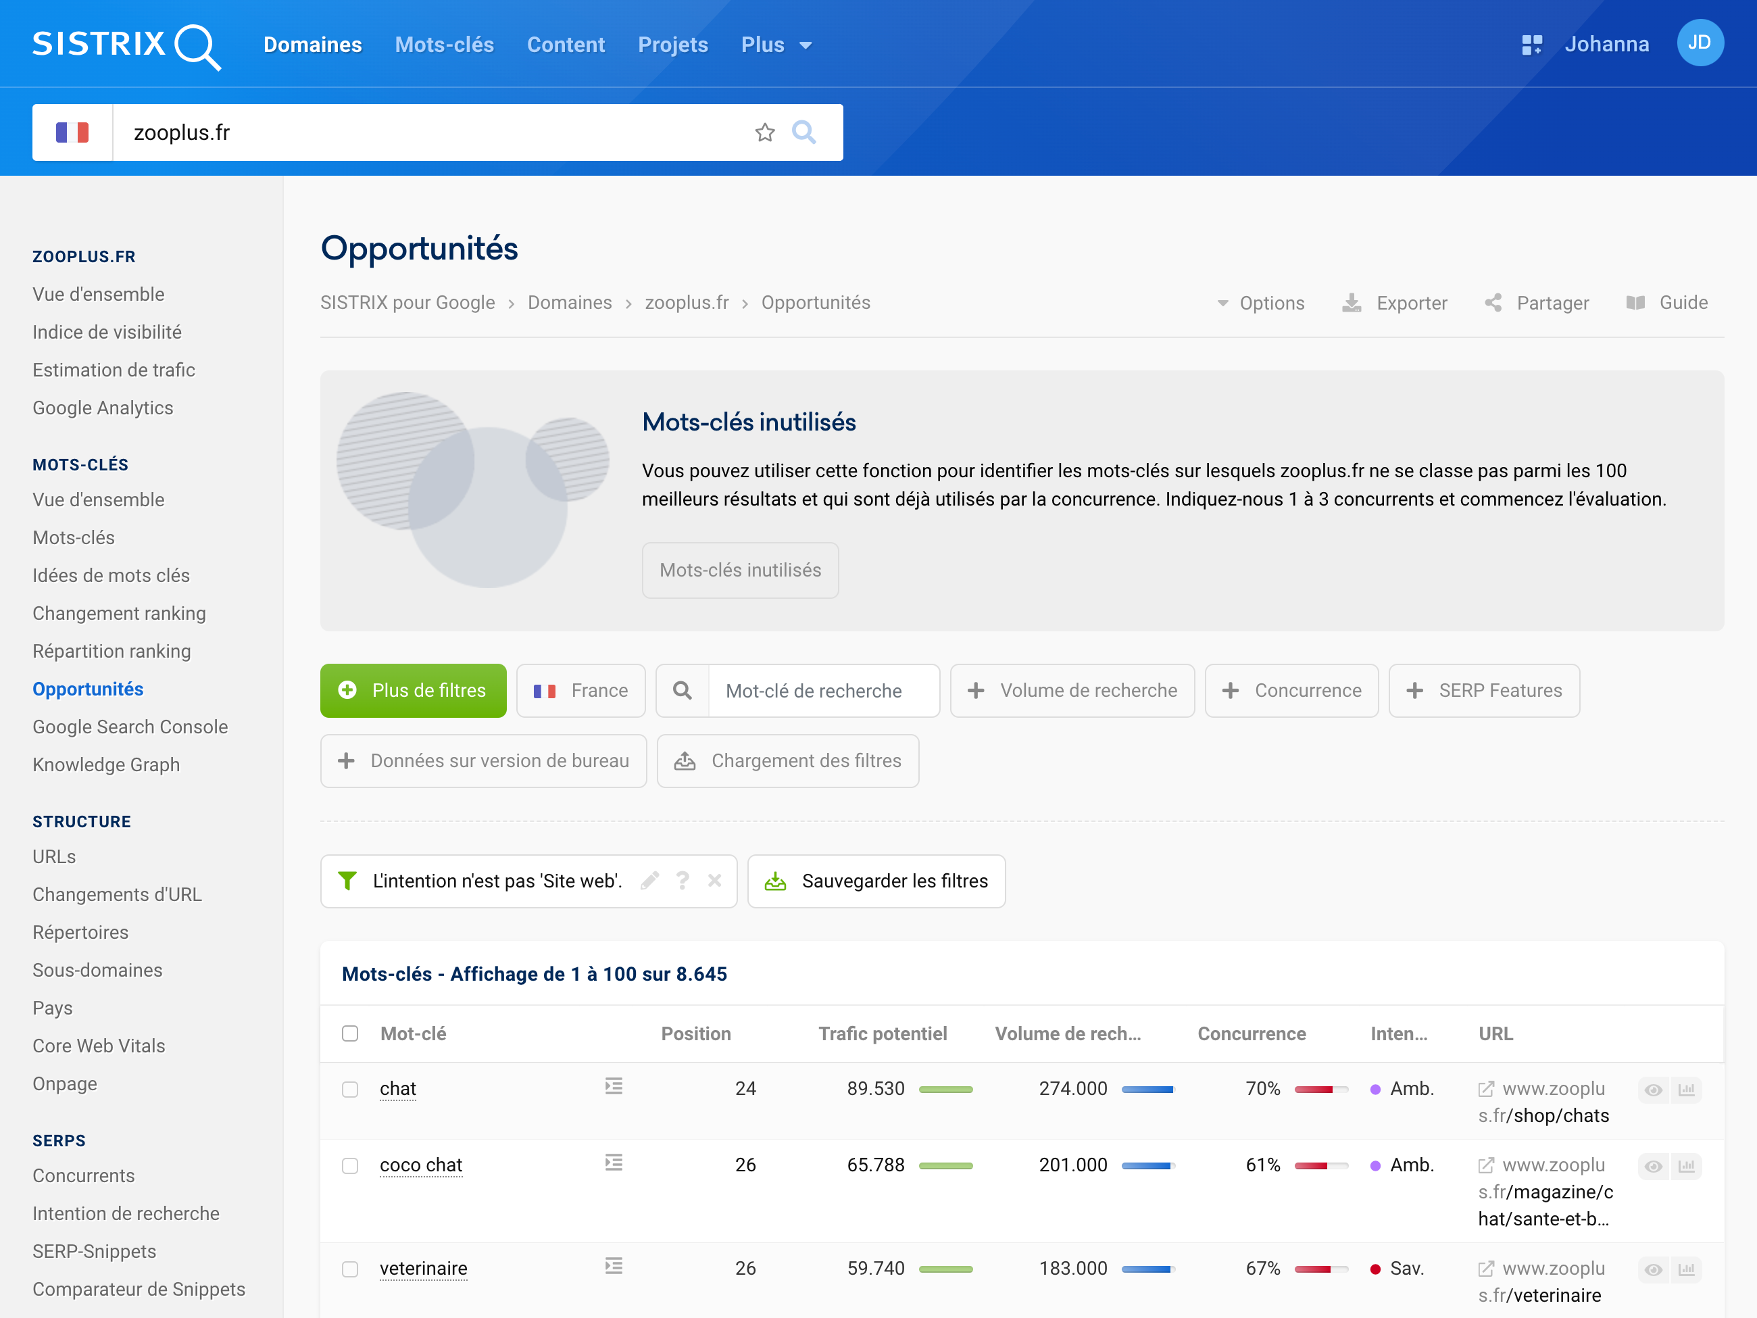Go to the Mots-clés tab in top navigation
Screen dimensions: 1757x1318
coord(445,45)
